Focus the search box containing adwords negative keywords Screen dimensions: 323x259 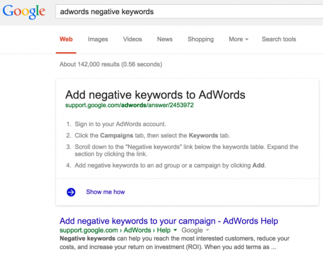tap(189, 12)
